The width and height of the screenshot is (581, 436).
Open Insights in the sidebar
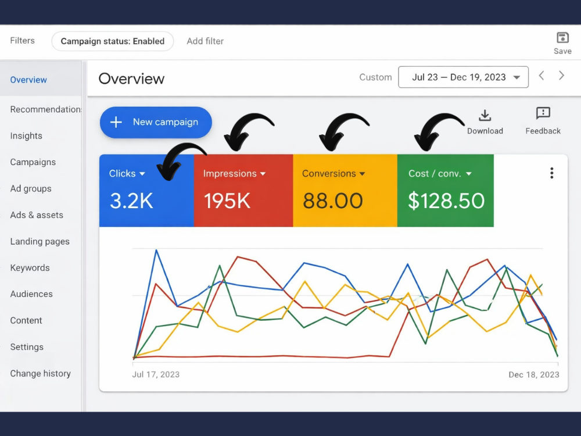click(x=26, y=135)
